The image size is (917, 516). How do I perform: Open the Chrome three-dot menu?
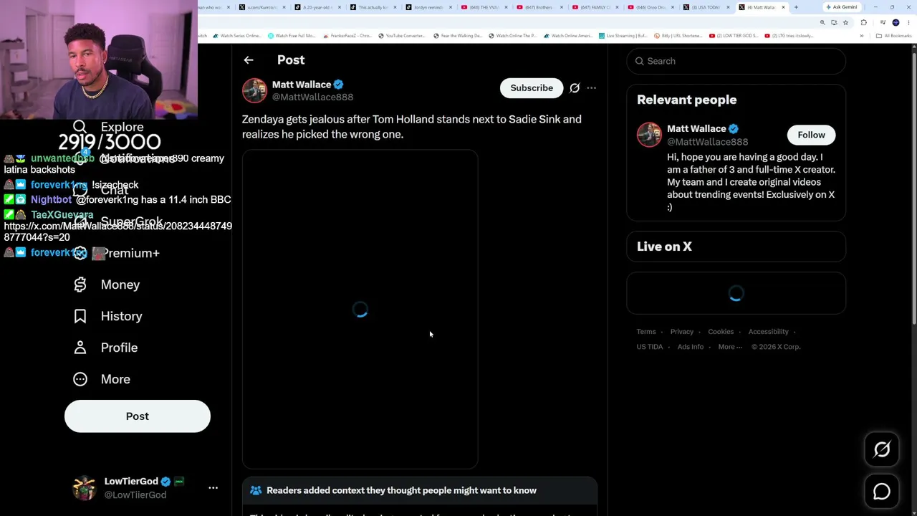[908, 22]
